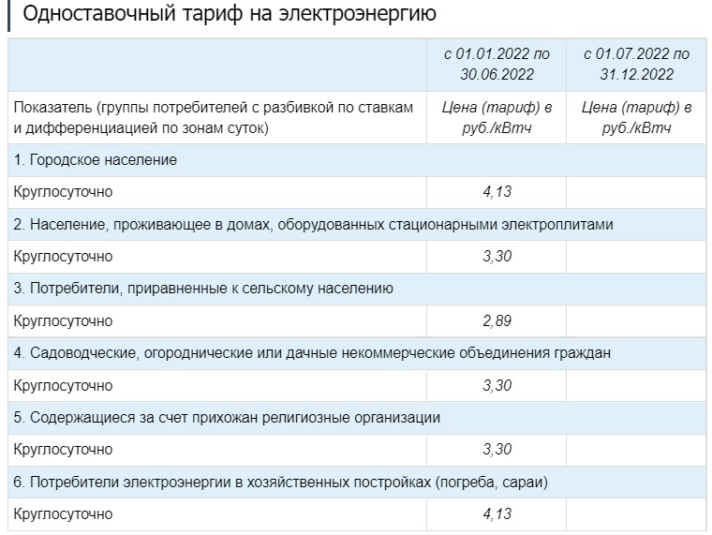Click the 3,30 tariff for религиозные организации
The image size is (712, 535).
tap(497, 450)
